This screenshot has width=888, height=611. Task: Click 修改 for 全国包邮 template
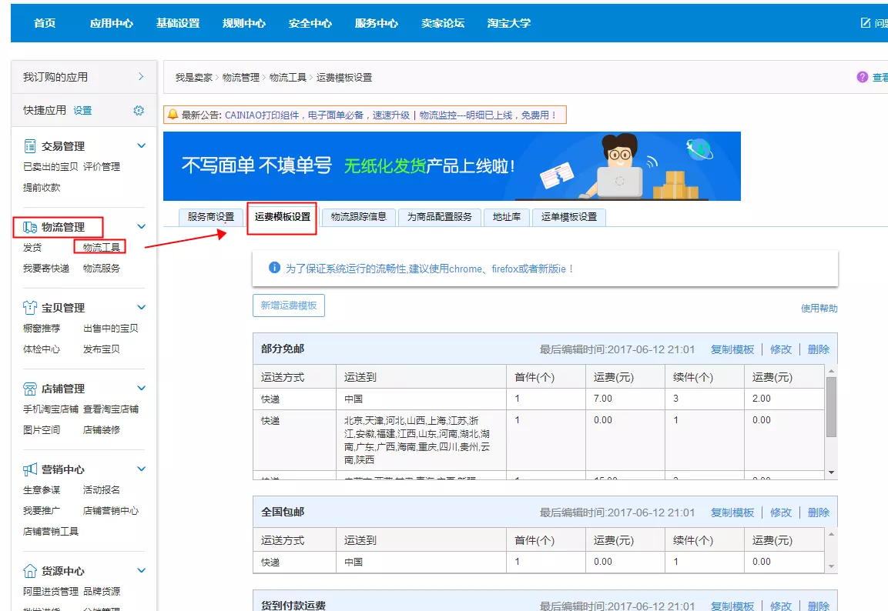click(x=781, y=513)
